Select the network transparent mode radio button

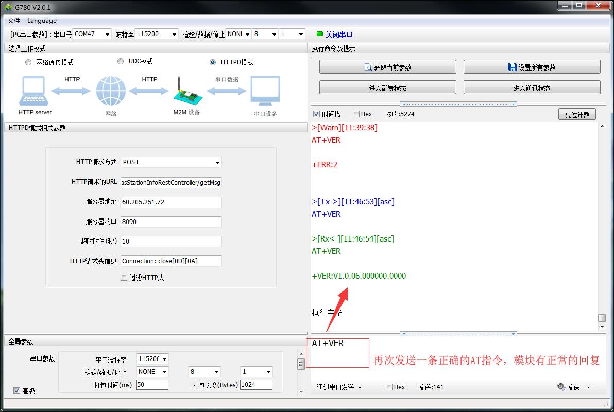(28, 62)
